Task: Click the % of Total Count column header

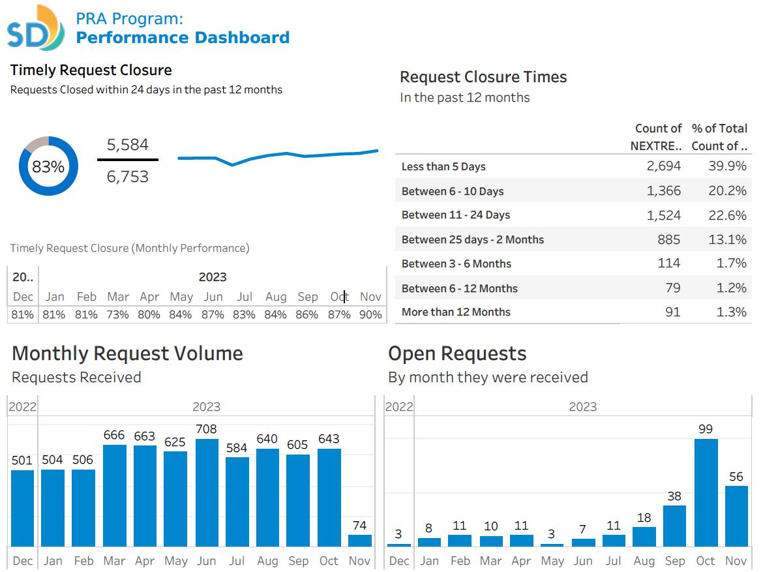Action: [719, 137]
